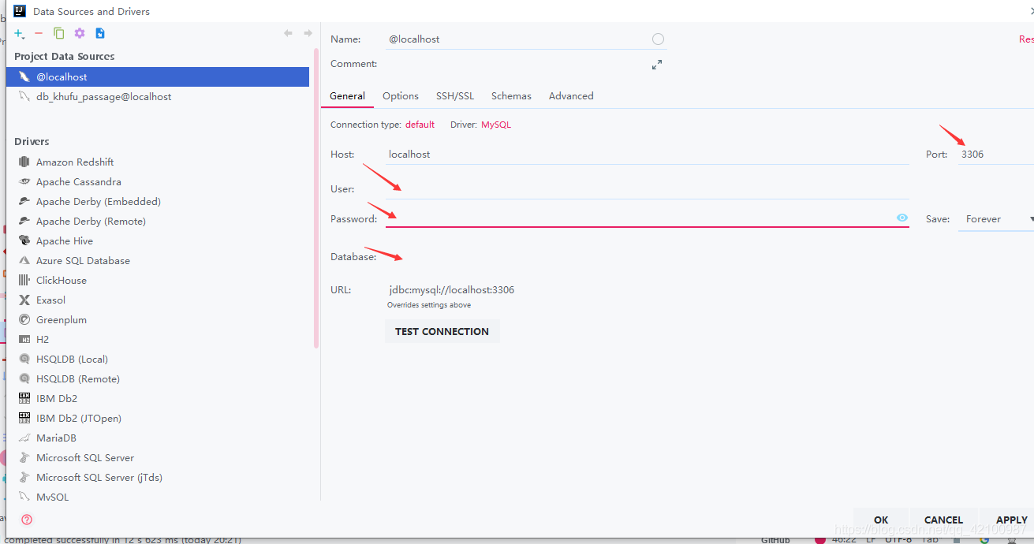Change connection type via default link
Viewport: 1034px width, 544px height.
click(420, 125)
